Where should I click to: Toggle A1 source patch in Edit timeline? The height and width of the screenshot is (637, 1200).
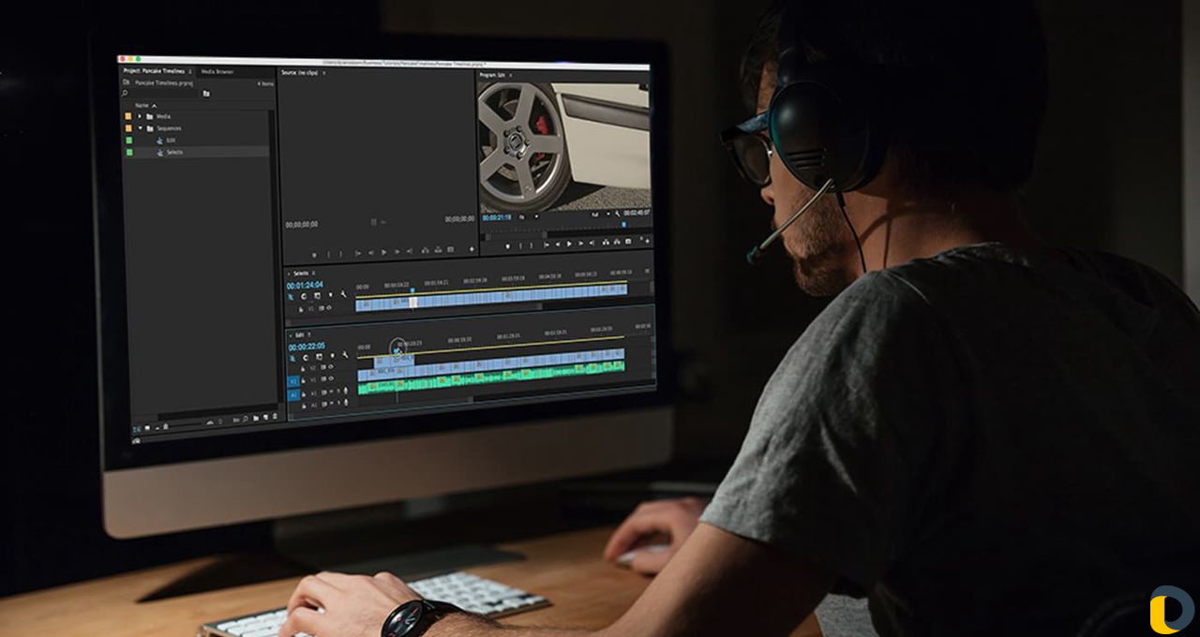(292, 395)
